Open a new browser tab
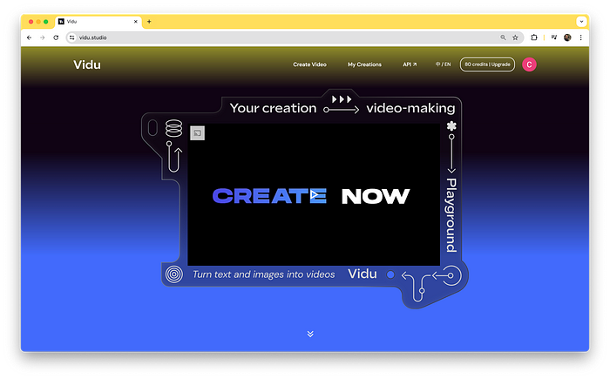 tap(149, 22)
